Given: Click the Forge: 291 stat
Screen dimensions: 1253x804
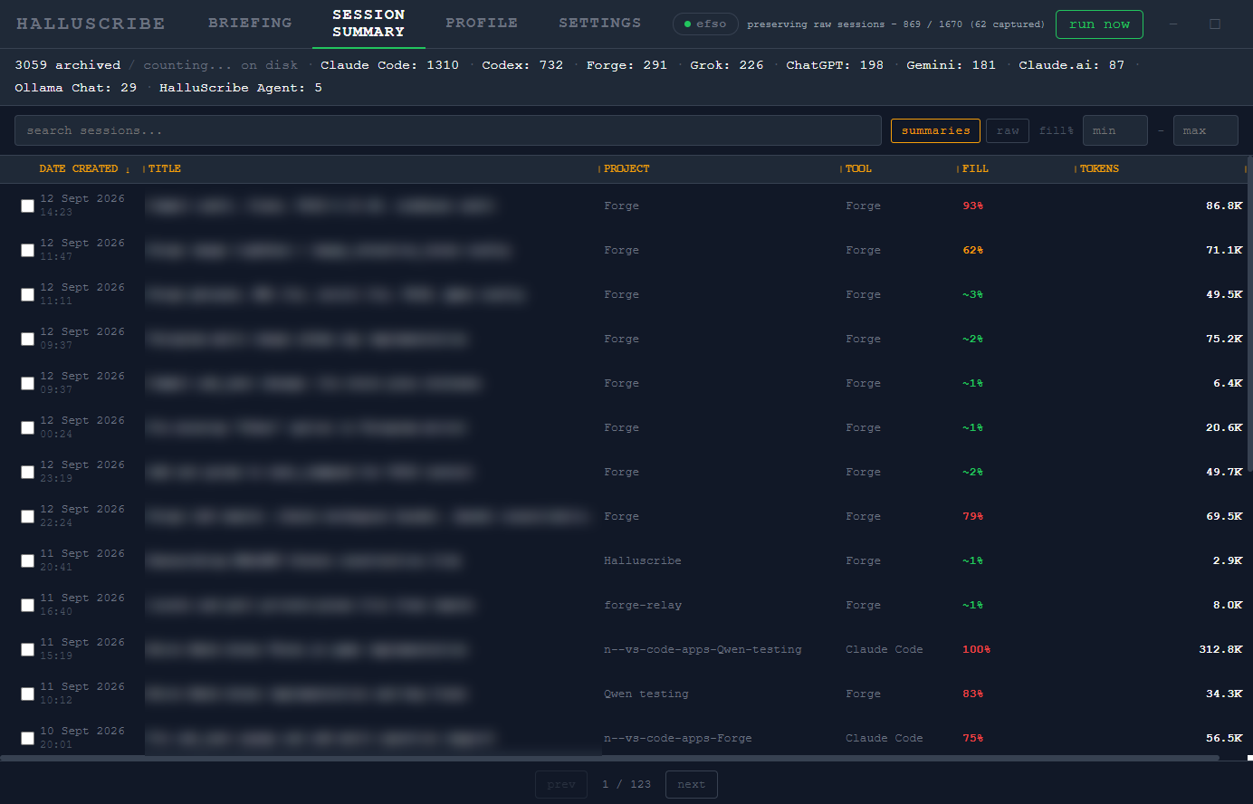Looking at the screenshot, I should pyautogui.click(x=626, y=65).
